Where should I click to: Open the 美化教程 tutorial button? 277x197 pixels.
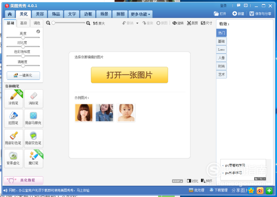pos(23,180)
